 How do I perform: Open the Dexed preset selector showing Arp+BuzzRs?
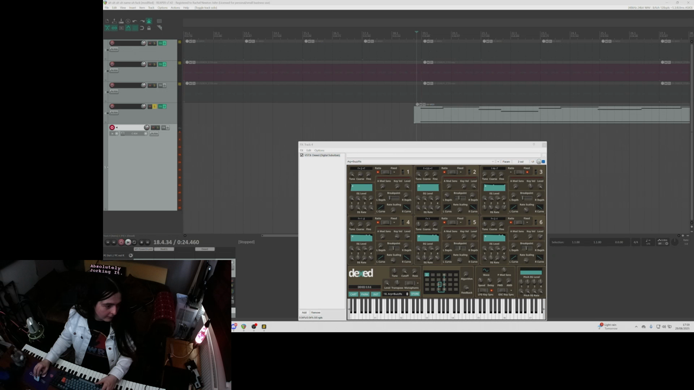coord(395,294)
